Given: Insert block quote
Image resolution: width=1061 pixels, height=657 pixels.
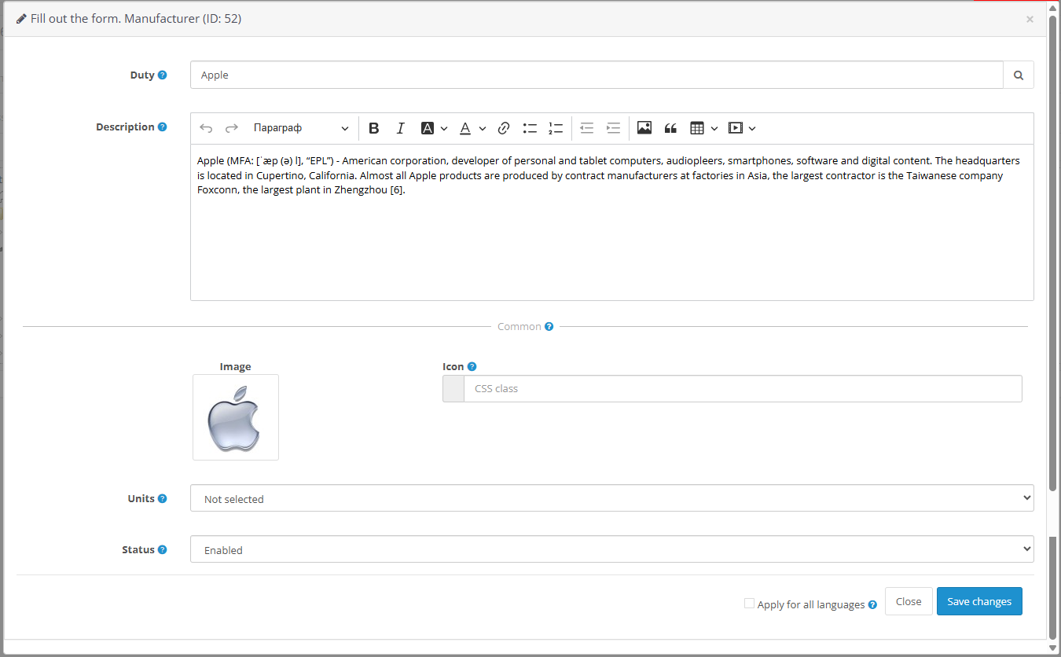Looking at the screenshot, I should tap(670, 128).
